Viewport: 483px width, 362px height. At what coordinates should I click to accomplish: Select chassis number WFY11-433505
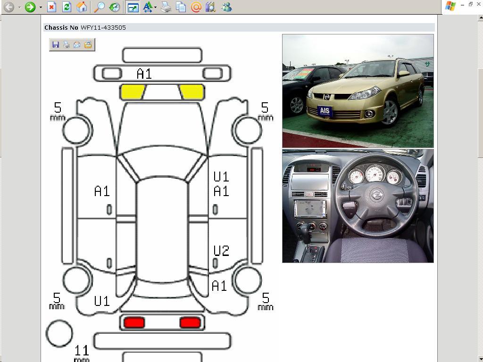point(103,27)
